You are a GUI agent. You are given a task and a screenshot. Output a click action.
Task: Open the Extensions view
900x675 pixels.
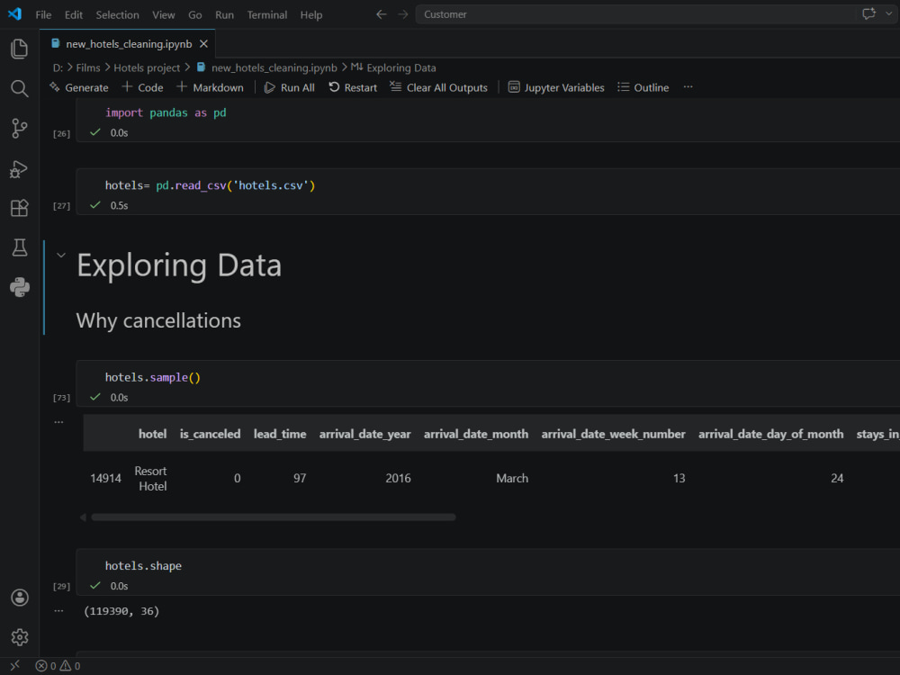click(x=20, y=208)
